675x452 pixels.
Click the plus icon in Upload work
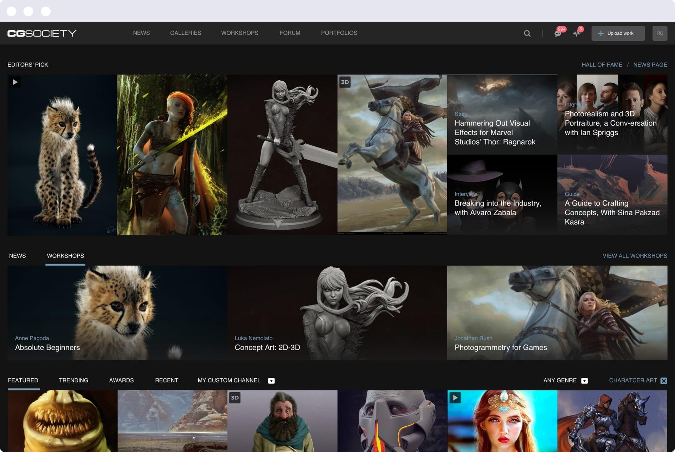[x=601, y=33]
